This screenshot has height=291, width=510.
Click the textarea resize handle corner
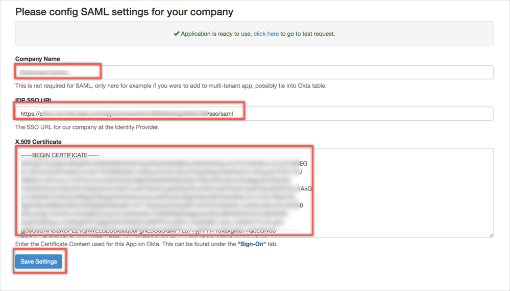tap(491, 234)
